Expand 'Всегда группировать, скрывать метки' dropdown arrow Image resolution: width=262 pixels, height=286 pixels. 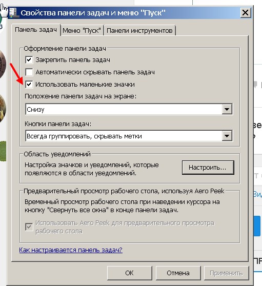pos(227,136)
